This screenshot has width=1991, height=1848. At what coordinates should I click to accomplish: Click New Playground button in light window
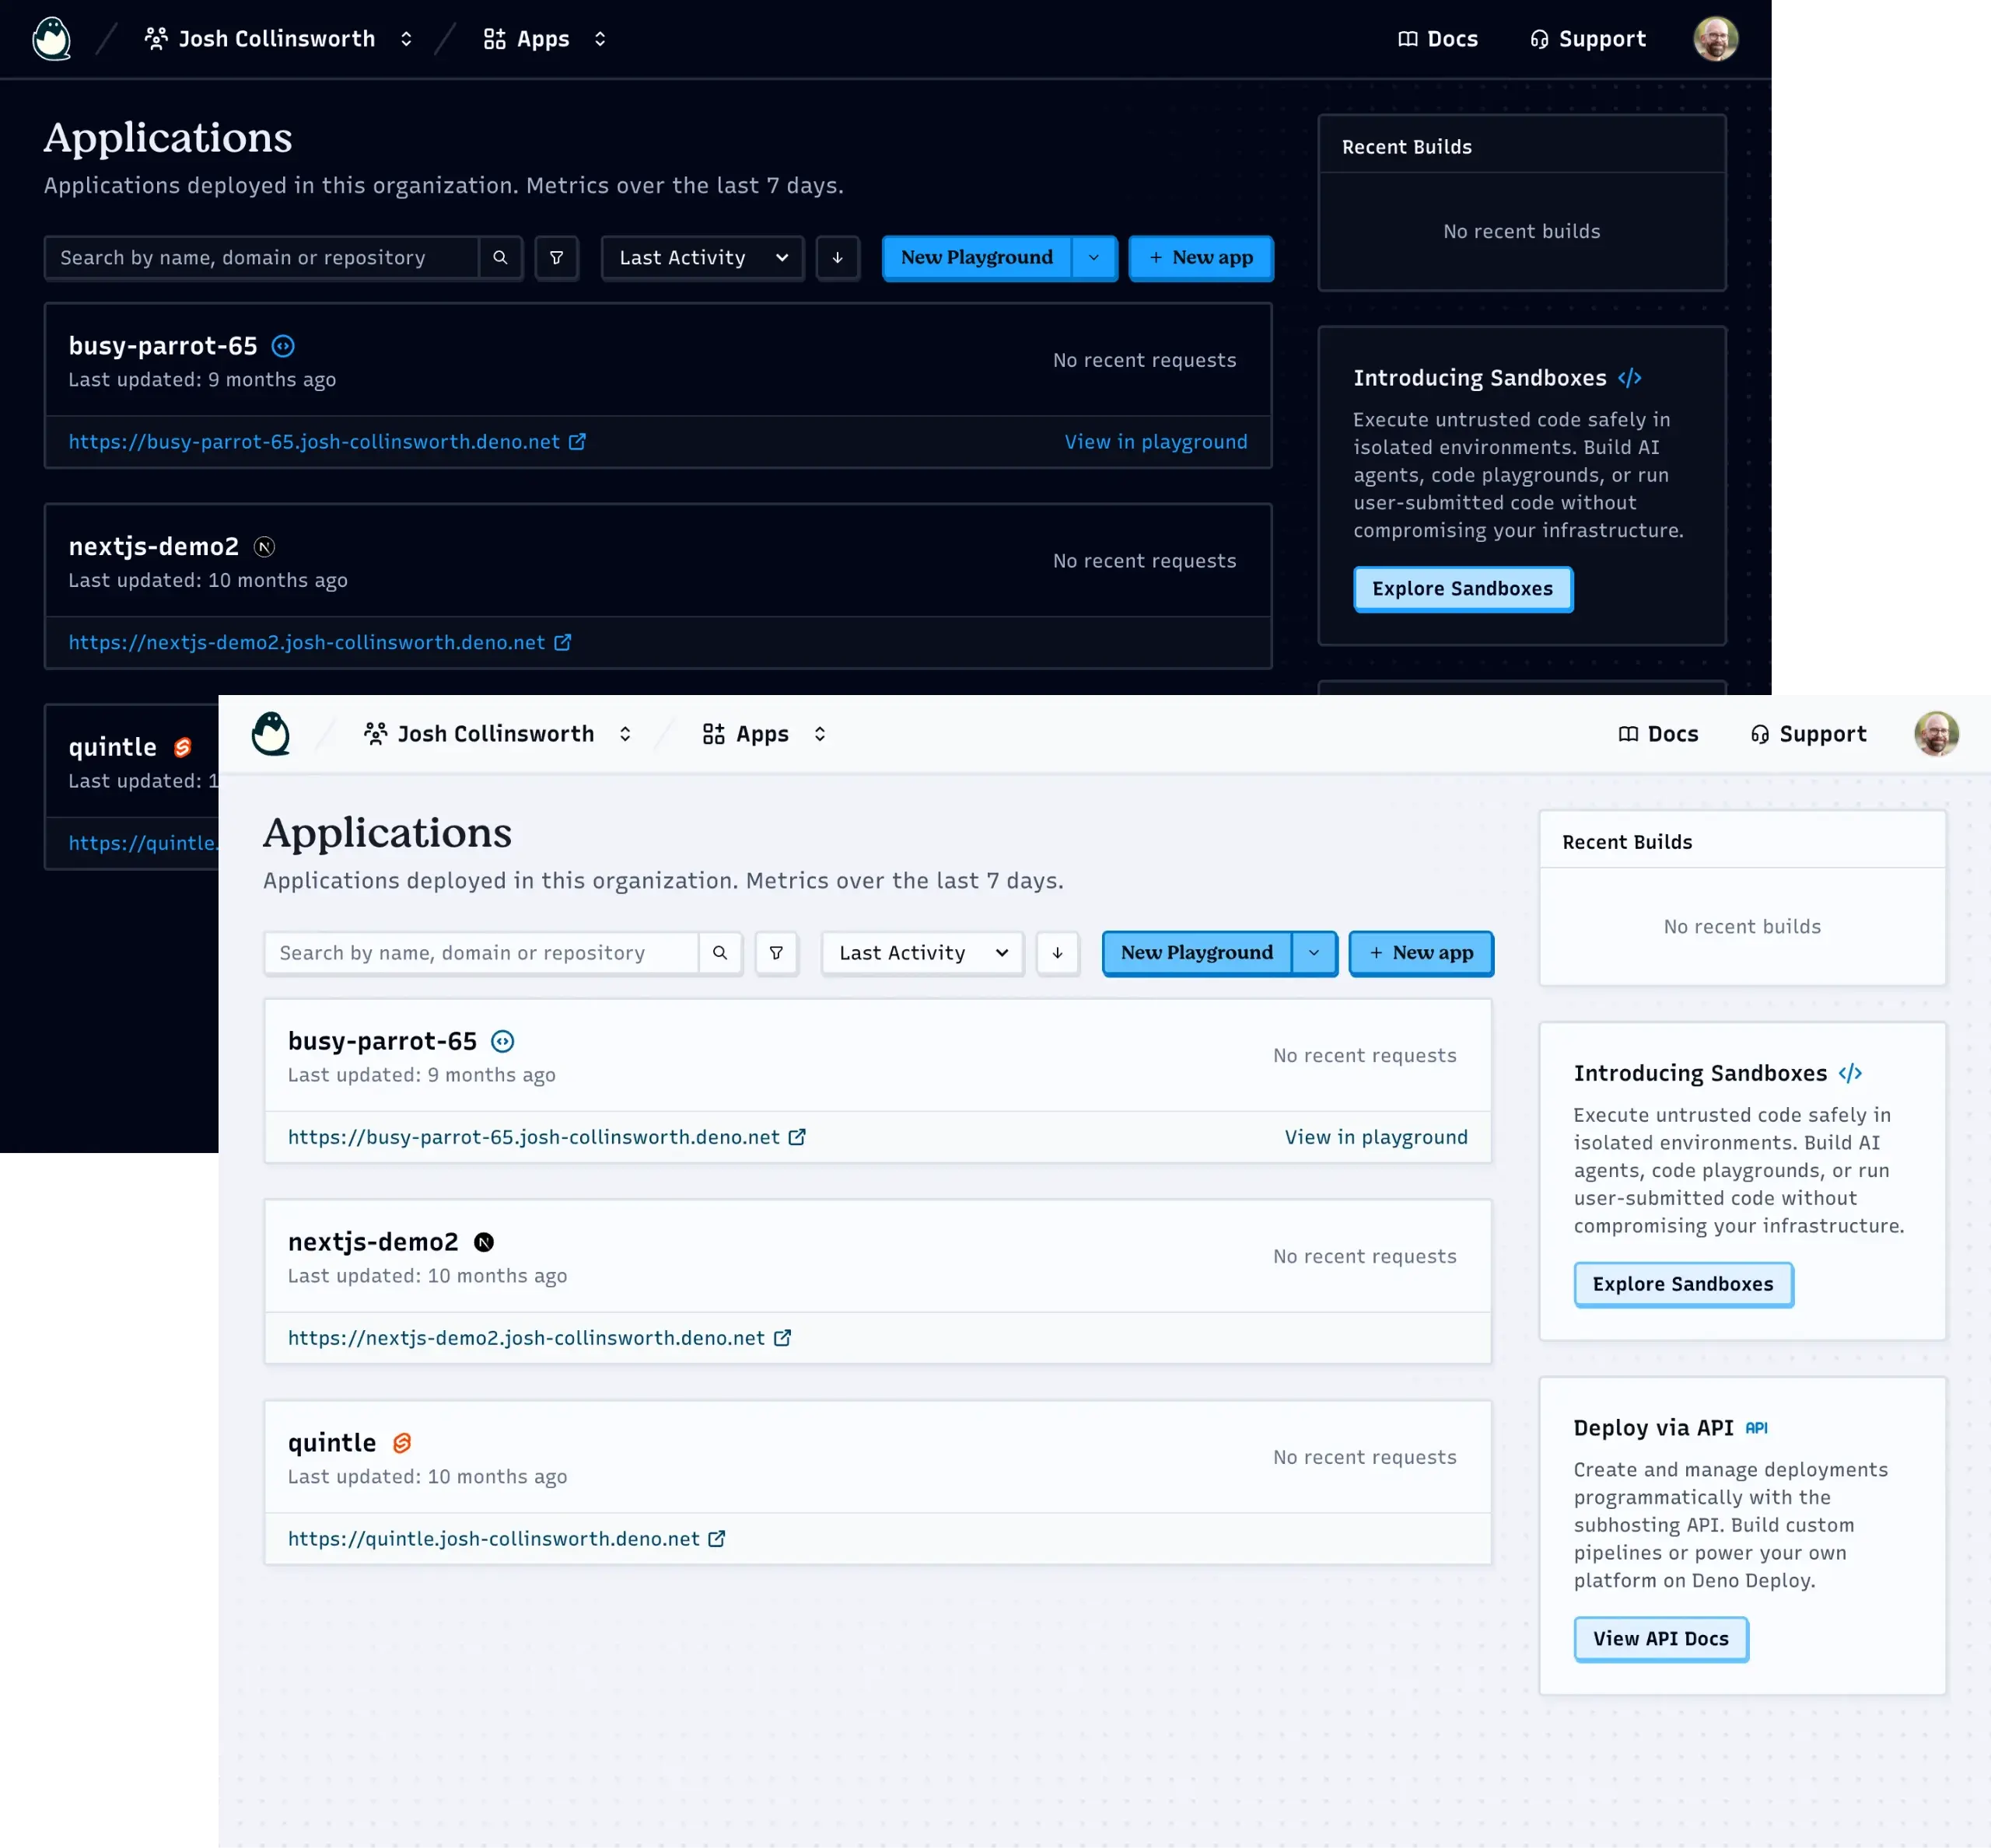pos(1197,953)
